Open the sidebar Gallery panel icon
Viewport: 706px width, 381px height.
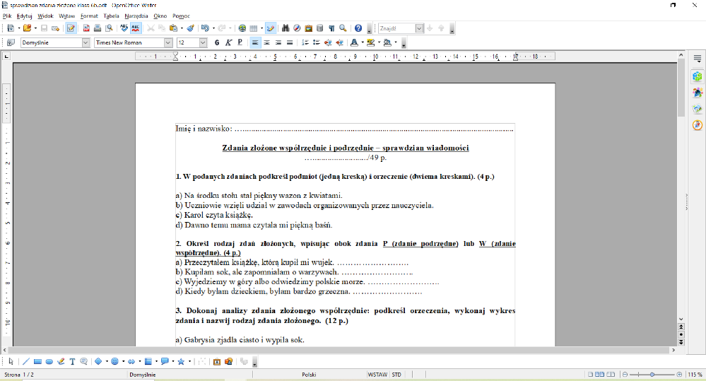[698, 109]
